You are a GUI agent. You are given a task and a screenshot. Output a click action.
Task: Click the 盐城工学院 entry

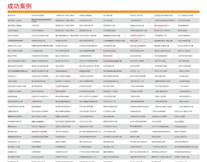point(134,41)
